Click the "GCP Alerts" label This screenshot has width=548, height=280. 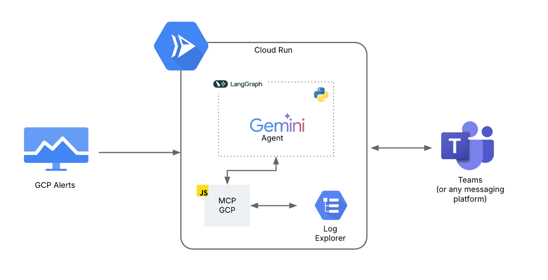point(55,185)
